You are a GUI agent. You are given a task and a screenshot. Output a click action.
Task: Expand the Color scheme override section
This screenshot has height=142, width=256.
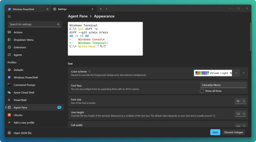coord(243,73)
